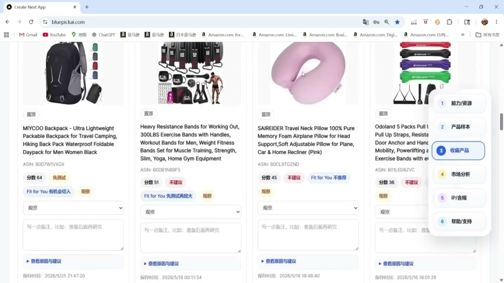Open the MIYCOO Backpack product title
The image size is (504, 283).
tap(70, 140)
